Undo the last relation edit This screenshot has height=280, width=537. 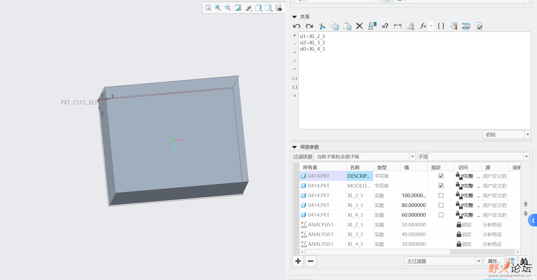tap(297, 26)
